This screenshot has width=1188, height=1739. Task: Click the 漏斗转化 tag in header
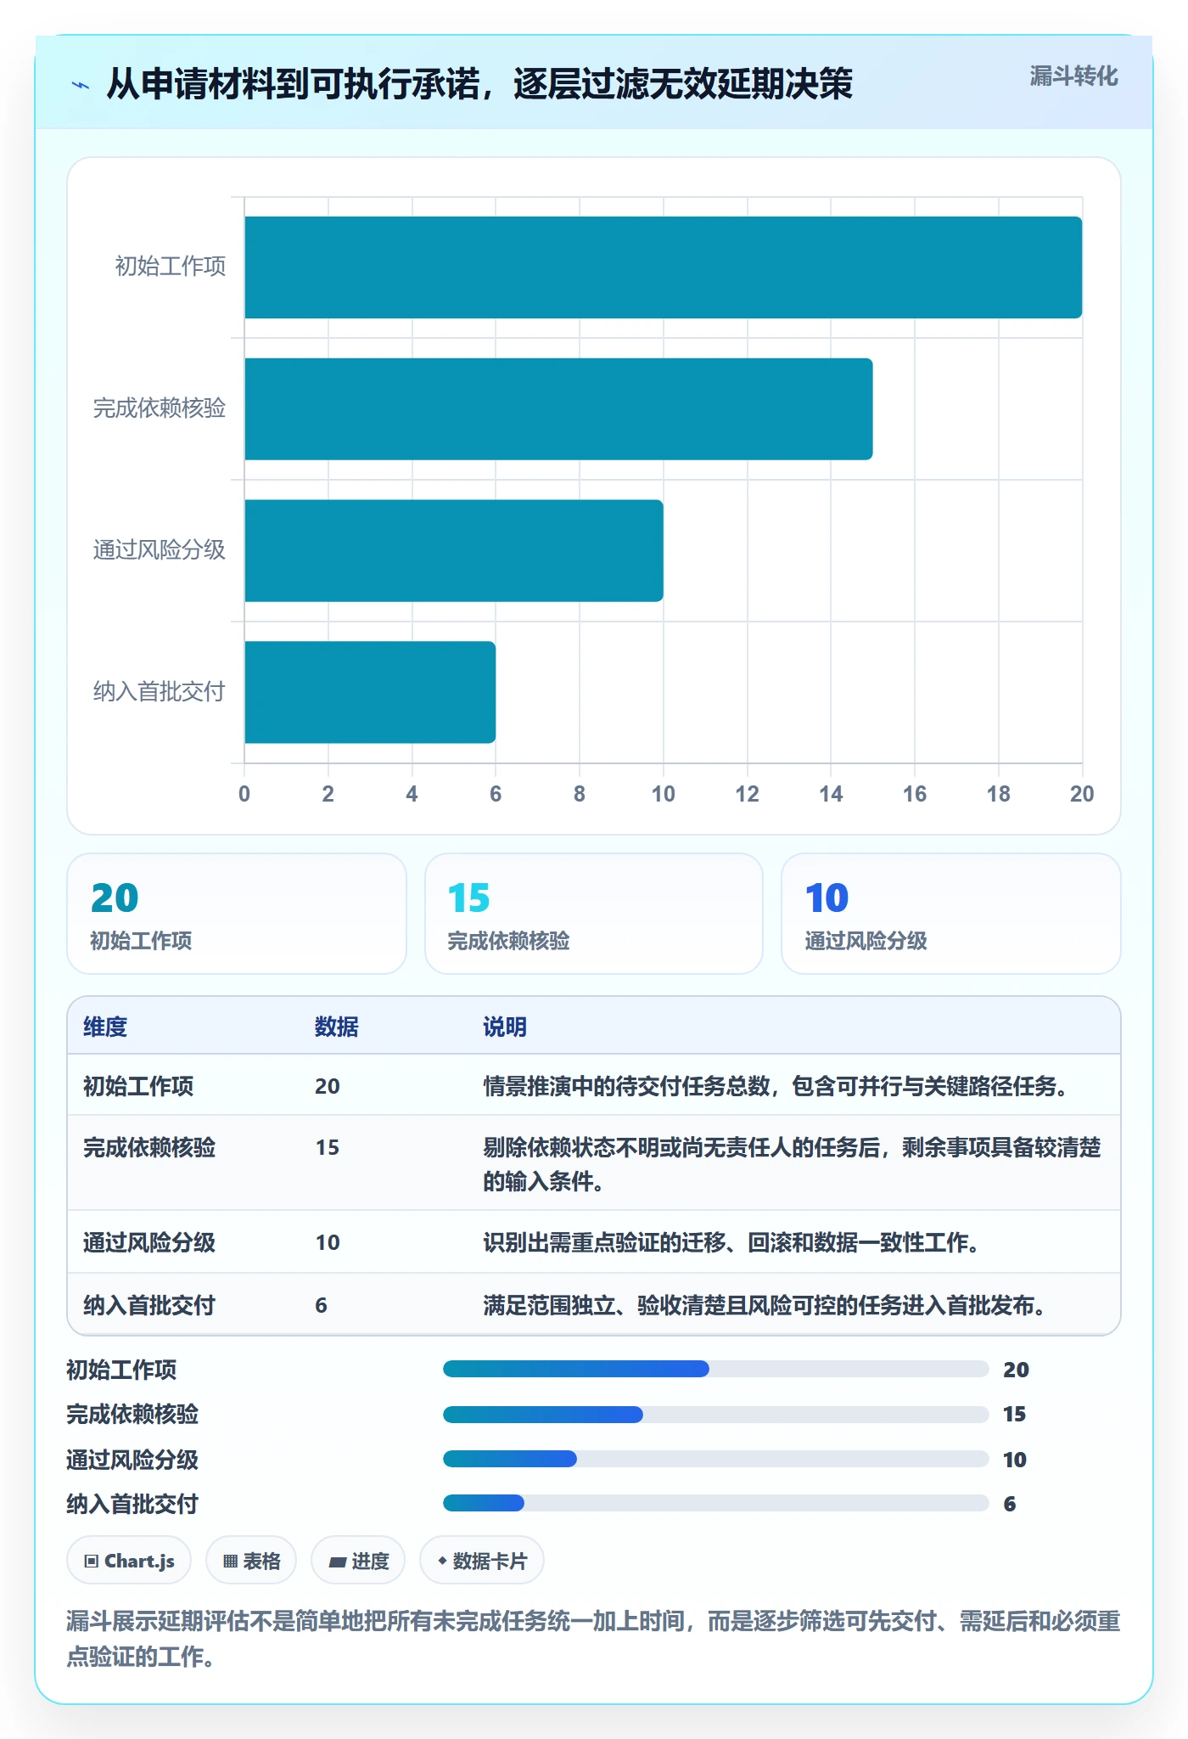coord(1073,76)
